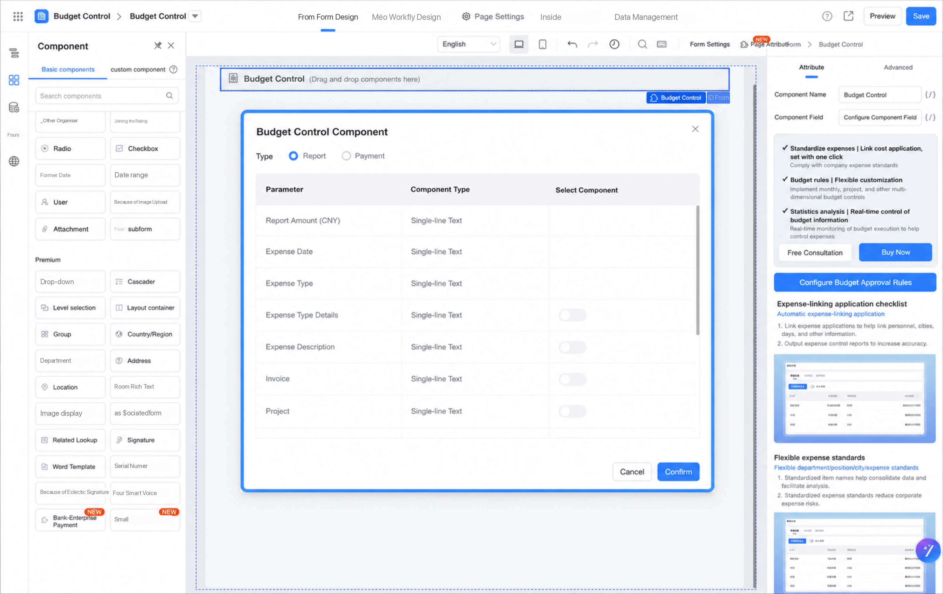This screenshot has height=594, width=943.
Task: Open variable binding for Component Name
Action: click(x=930, y=95)
